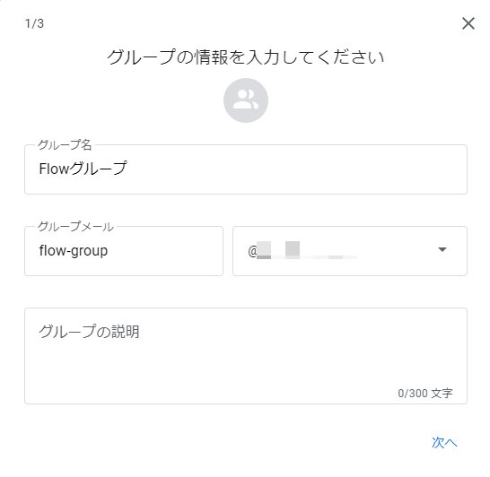The height and width of the screenshot is (477, 490).
Task: Click the group avatar placeholder icon
Action: (x=246, y=100)
